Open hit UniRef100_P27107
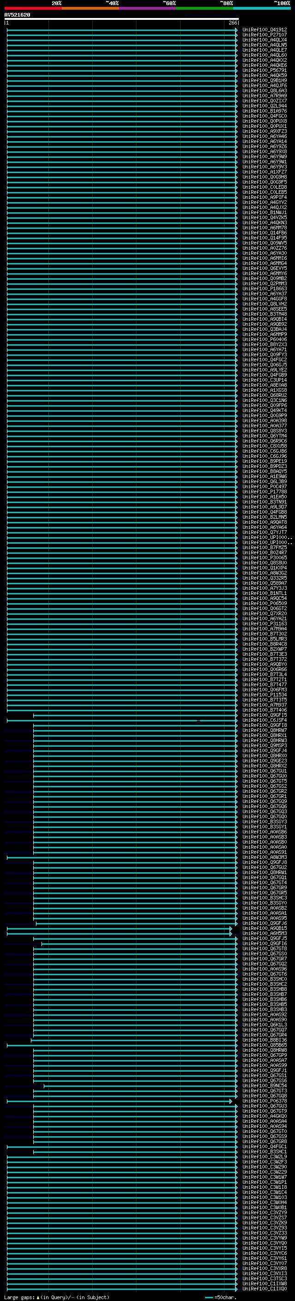The width and height of the screenshot is (295, 1301). coord(264,35)
